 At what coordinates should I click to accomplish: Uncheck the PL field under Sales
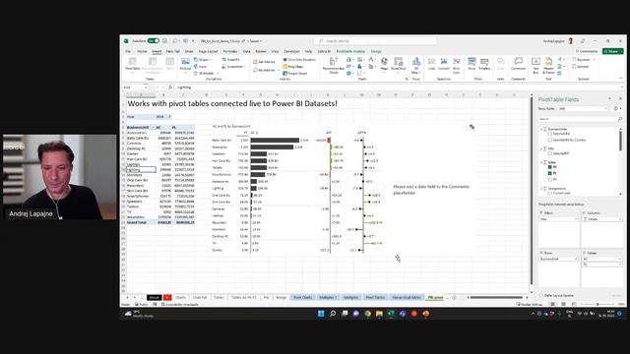tap(549, 173)
